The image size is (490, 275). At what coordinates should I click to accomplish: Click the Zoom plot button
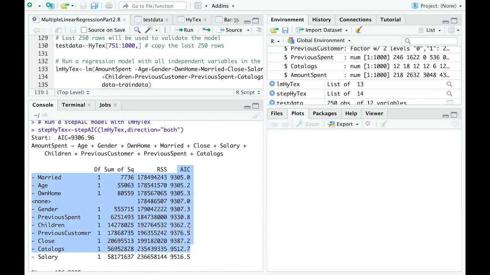[x=307, y=124]
